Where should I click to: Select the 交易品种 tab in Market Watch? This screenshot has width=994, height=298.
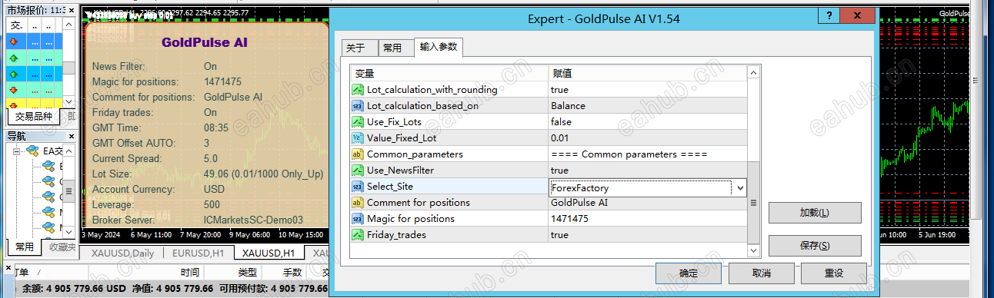pyautogui.click(x=34, y=117)
